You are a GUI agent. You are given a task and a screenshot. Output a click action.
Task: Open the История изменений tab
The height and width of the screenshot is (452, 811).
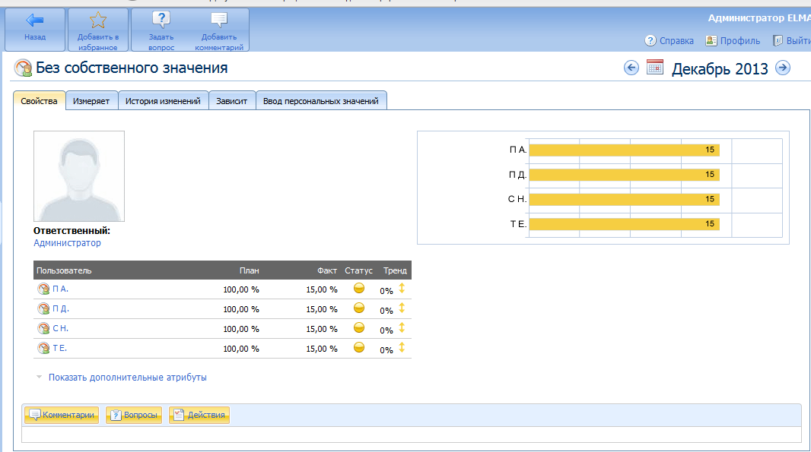(163, 101)
